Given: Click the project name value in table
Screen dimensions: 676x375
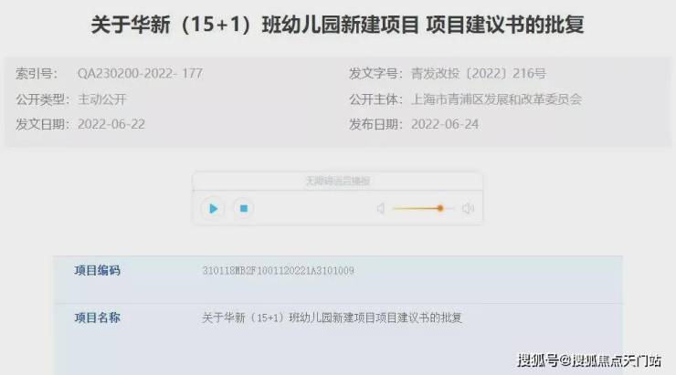Looking at the screenshot, I should [332, 318].
